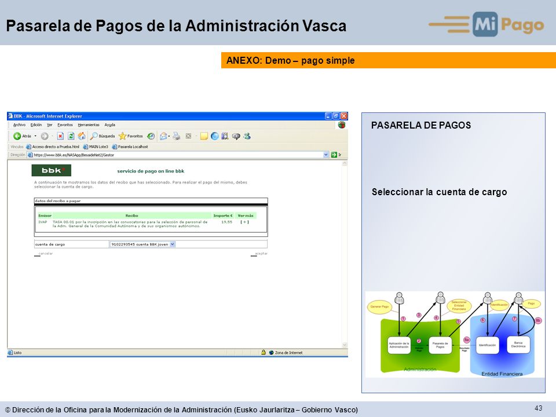Click the MiPago logo in slide header
Viewport: 556px width, 417px height.
coord(487,24)
